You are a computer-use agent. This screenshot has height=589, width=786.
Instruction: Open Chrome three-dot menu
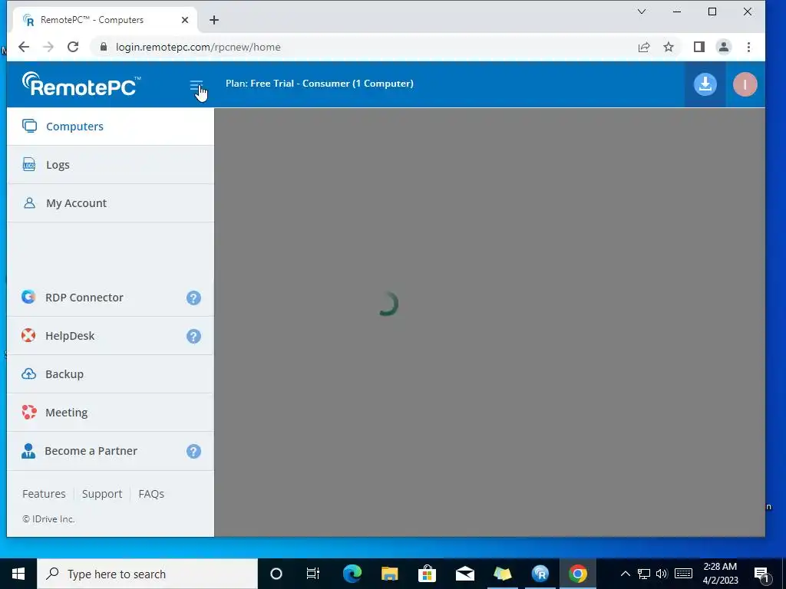[x=748, y=47]
